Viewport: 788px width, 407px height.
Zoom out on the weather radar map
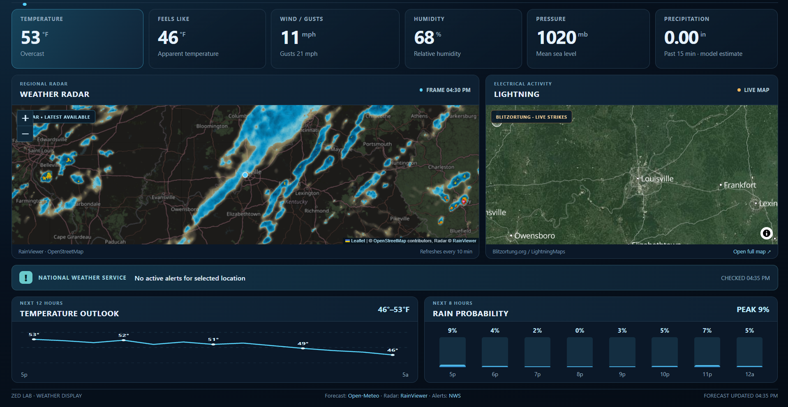25,134
